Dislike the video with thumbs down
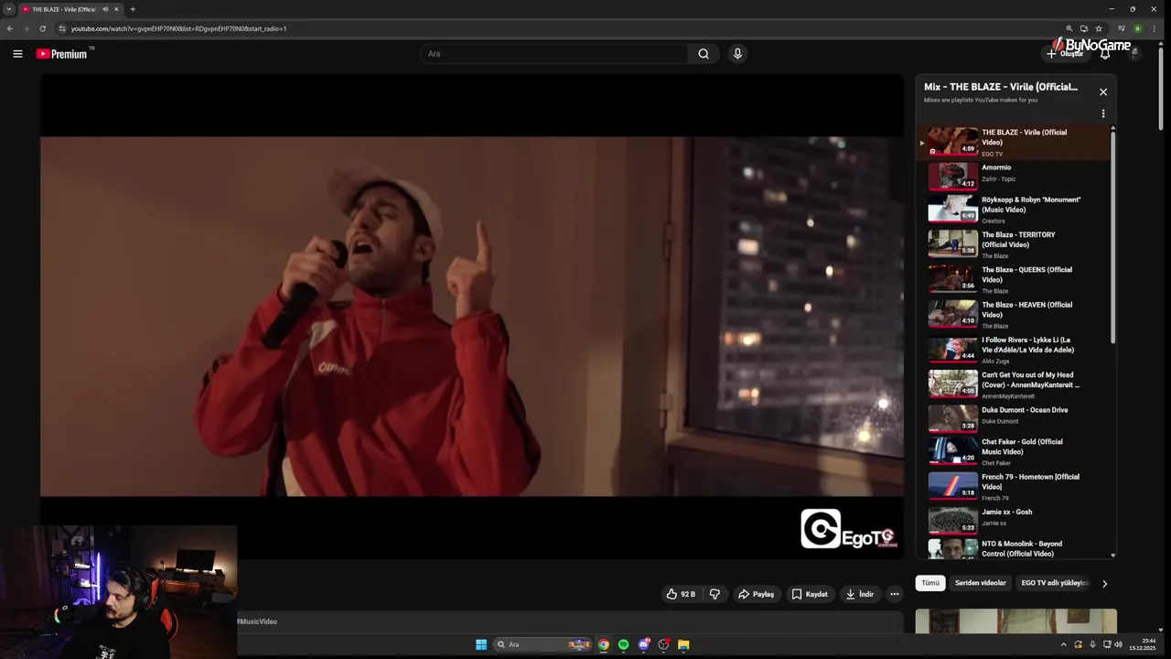The width and height of the screenshot is (1171, 659). click(x=714, y=594)
